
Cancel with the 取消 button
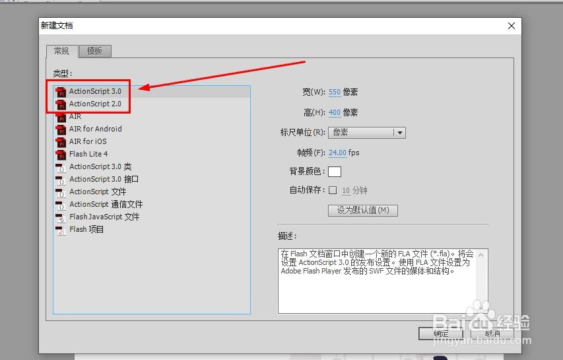tap(492, 334)
